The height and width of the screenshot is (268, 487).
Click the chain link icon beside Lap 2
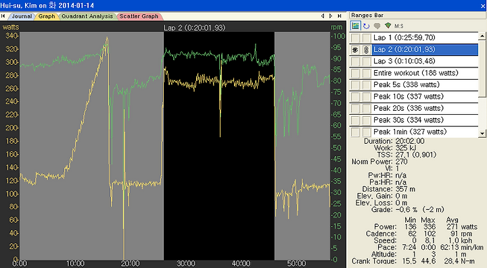(367, 50)
